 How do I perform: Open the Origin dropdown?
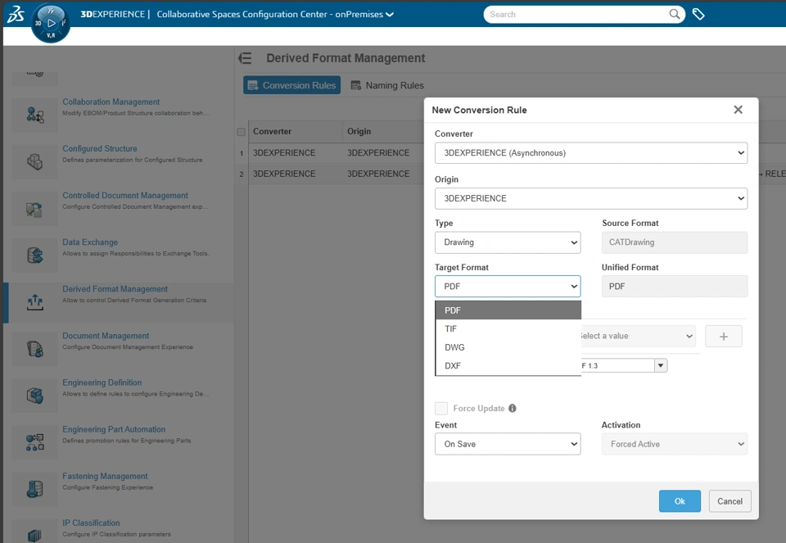click(591, 198)
